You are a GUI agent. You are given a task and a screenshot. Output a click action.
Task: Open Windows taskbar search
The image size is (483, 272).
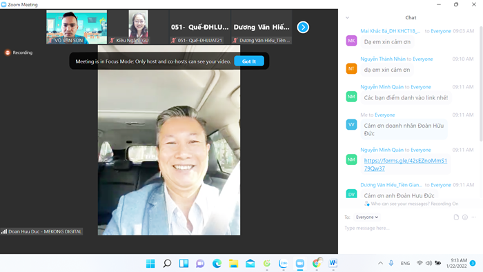click(167, 264)
